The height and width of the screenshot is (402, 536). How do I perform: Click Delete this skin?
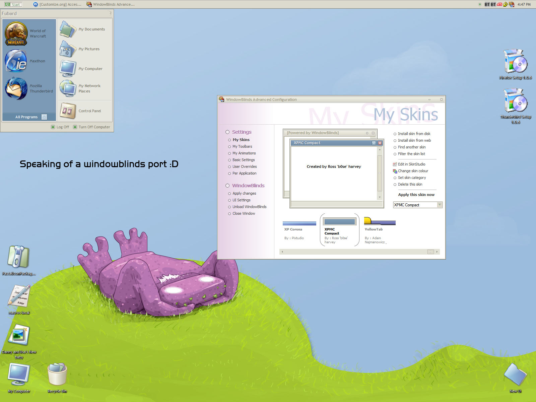(x=410, y=184)
